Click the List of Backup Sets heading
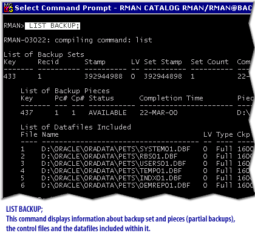The width and height of the screenshot is (255, 236). [x=44, y=54]
